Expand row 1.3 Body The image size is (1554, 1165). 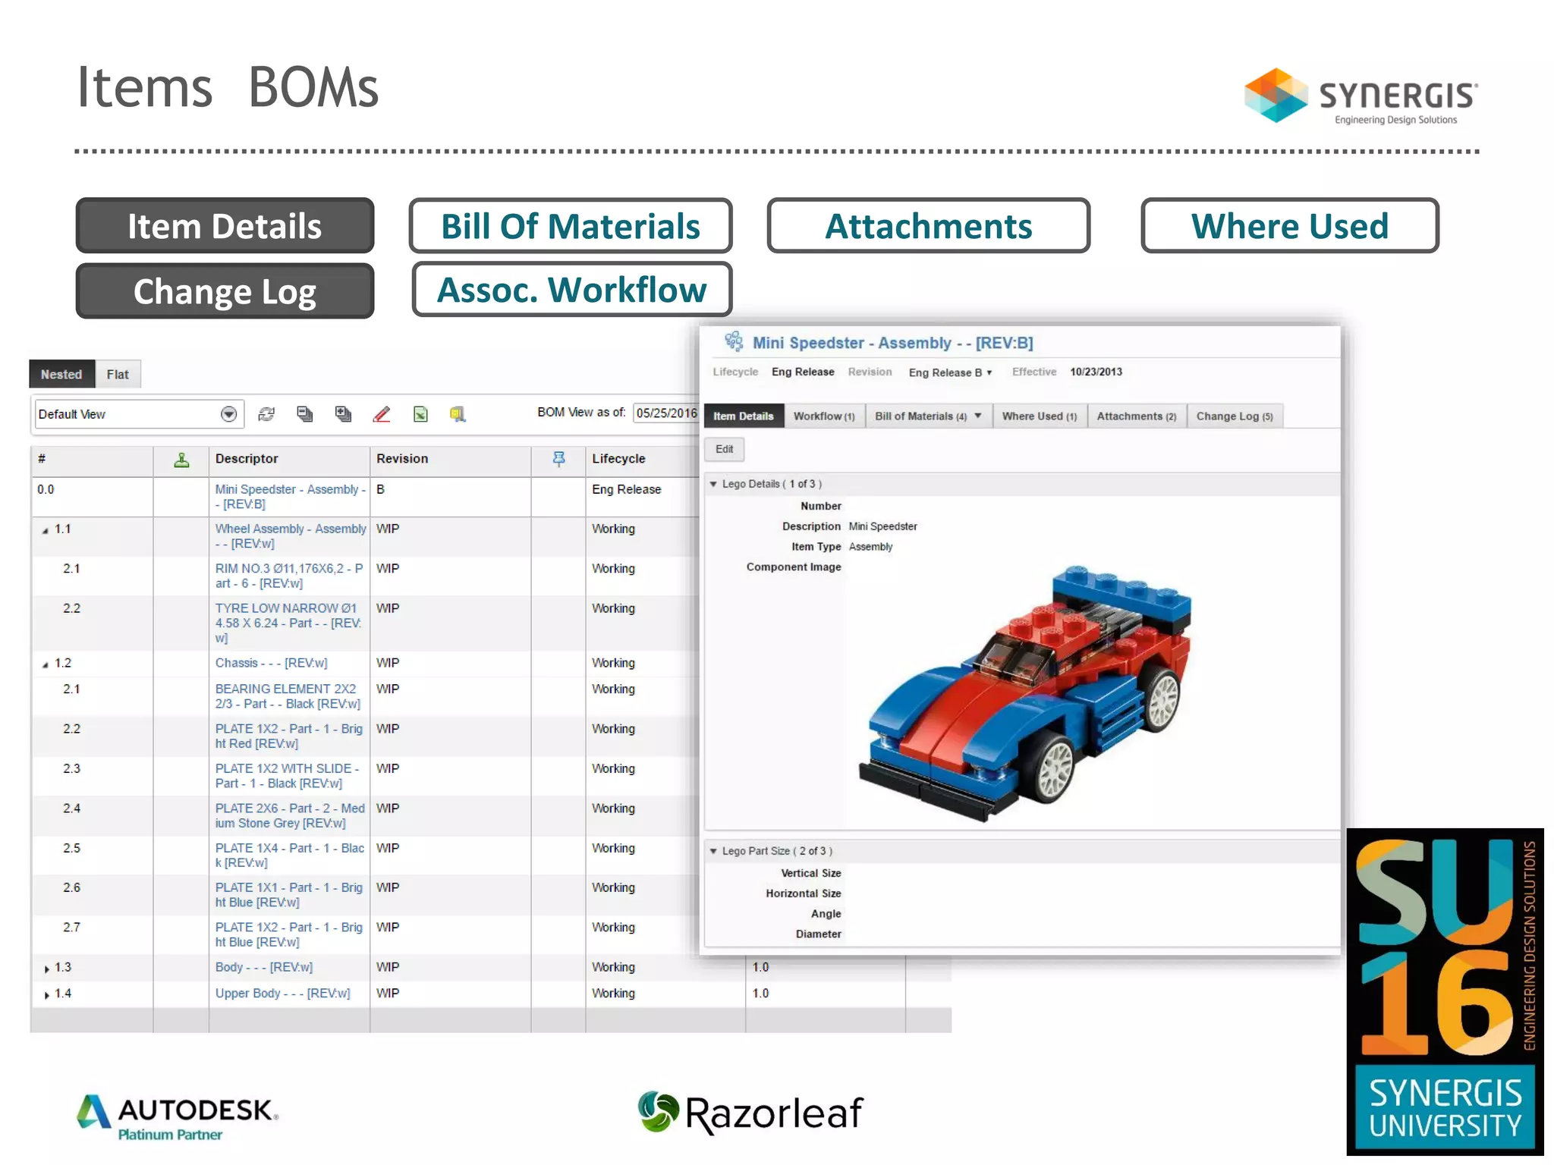(47, 969)
